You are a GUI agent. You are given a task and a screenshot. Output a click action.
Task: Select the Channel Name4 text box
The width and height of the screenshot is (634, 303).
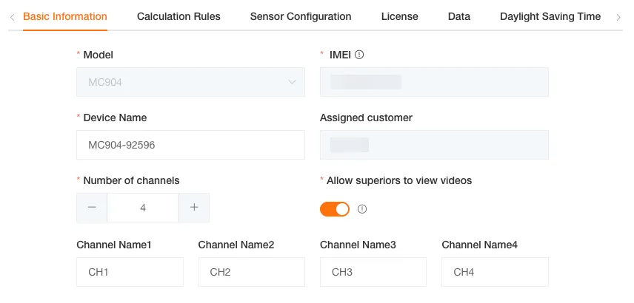[x=495, y=272]
